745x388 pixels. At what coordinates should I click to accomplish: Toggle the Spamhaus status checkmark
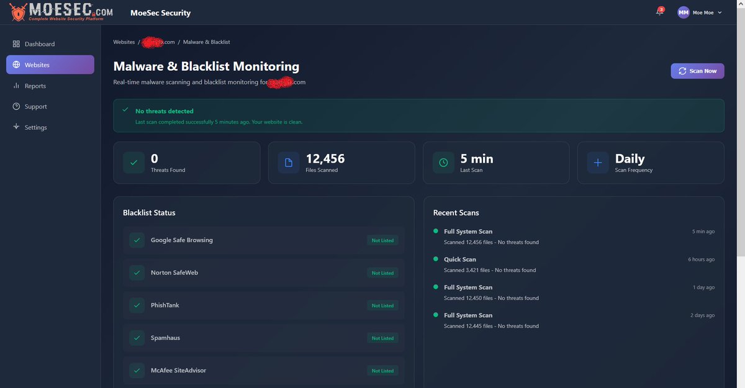click(136, 338)
